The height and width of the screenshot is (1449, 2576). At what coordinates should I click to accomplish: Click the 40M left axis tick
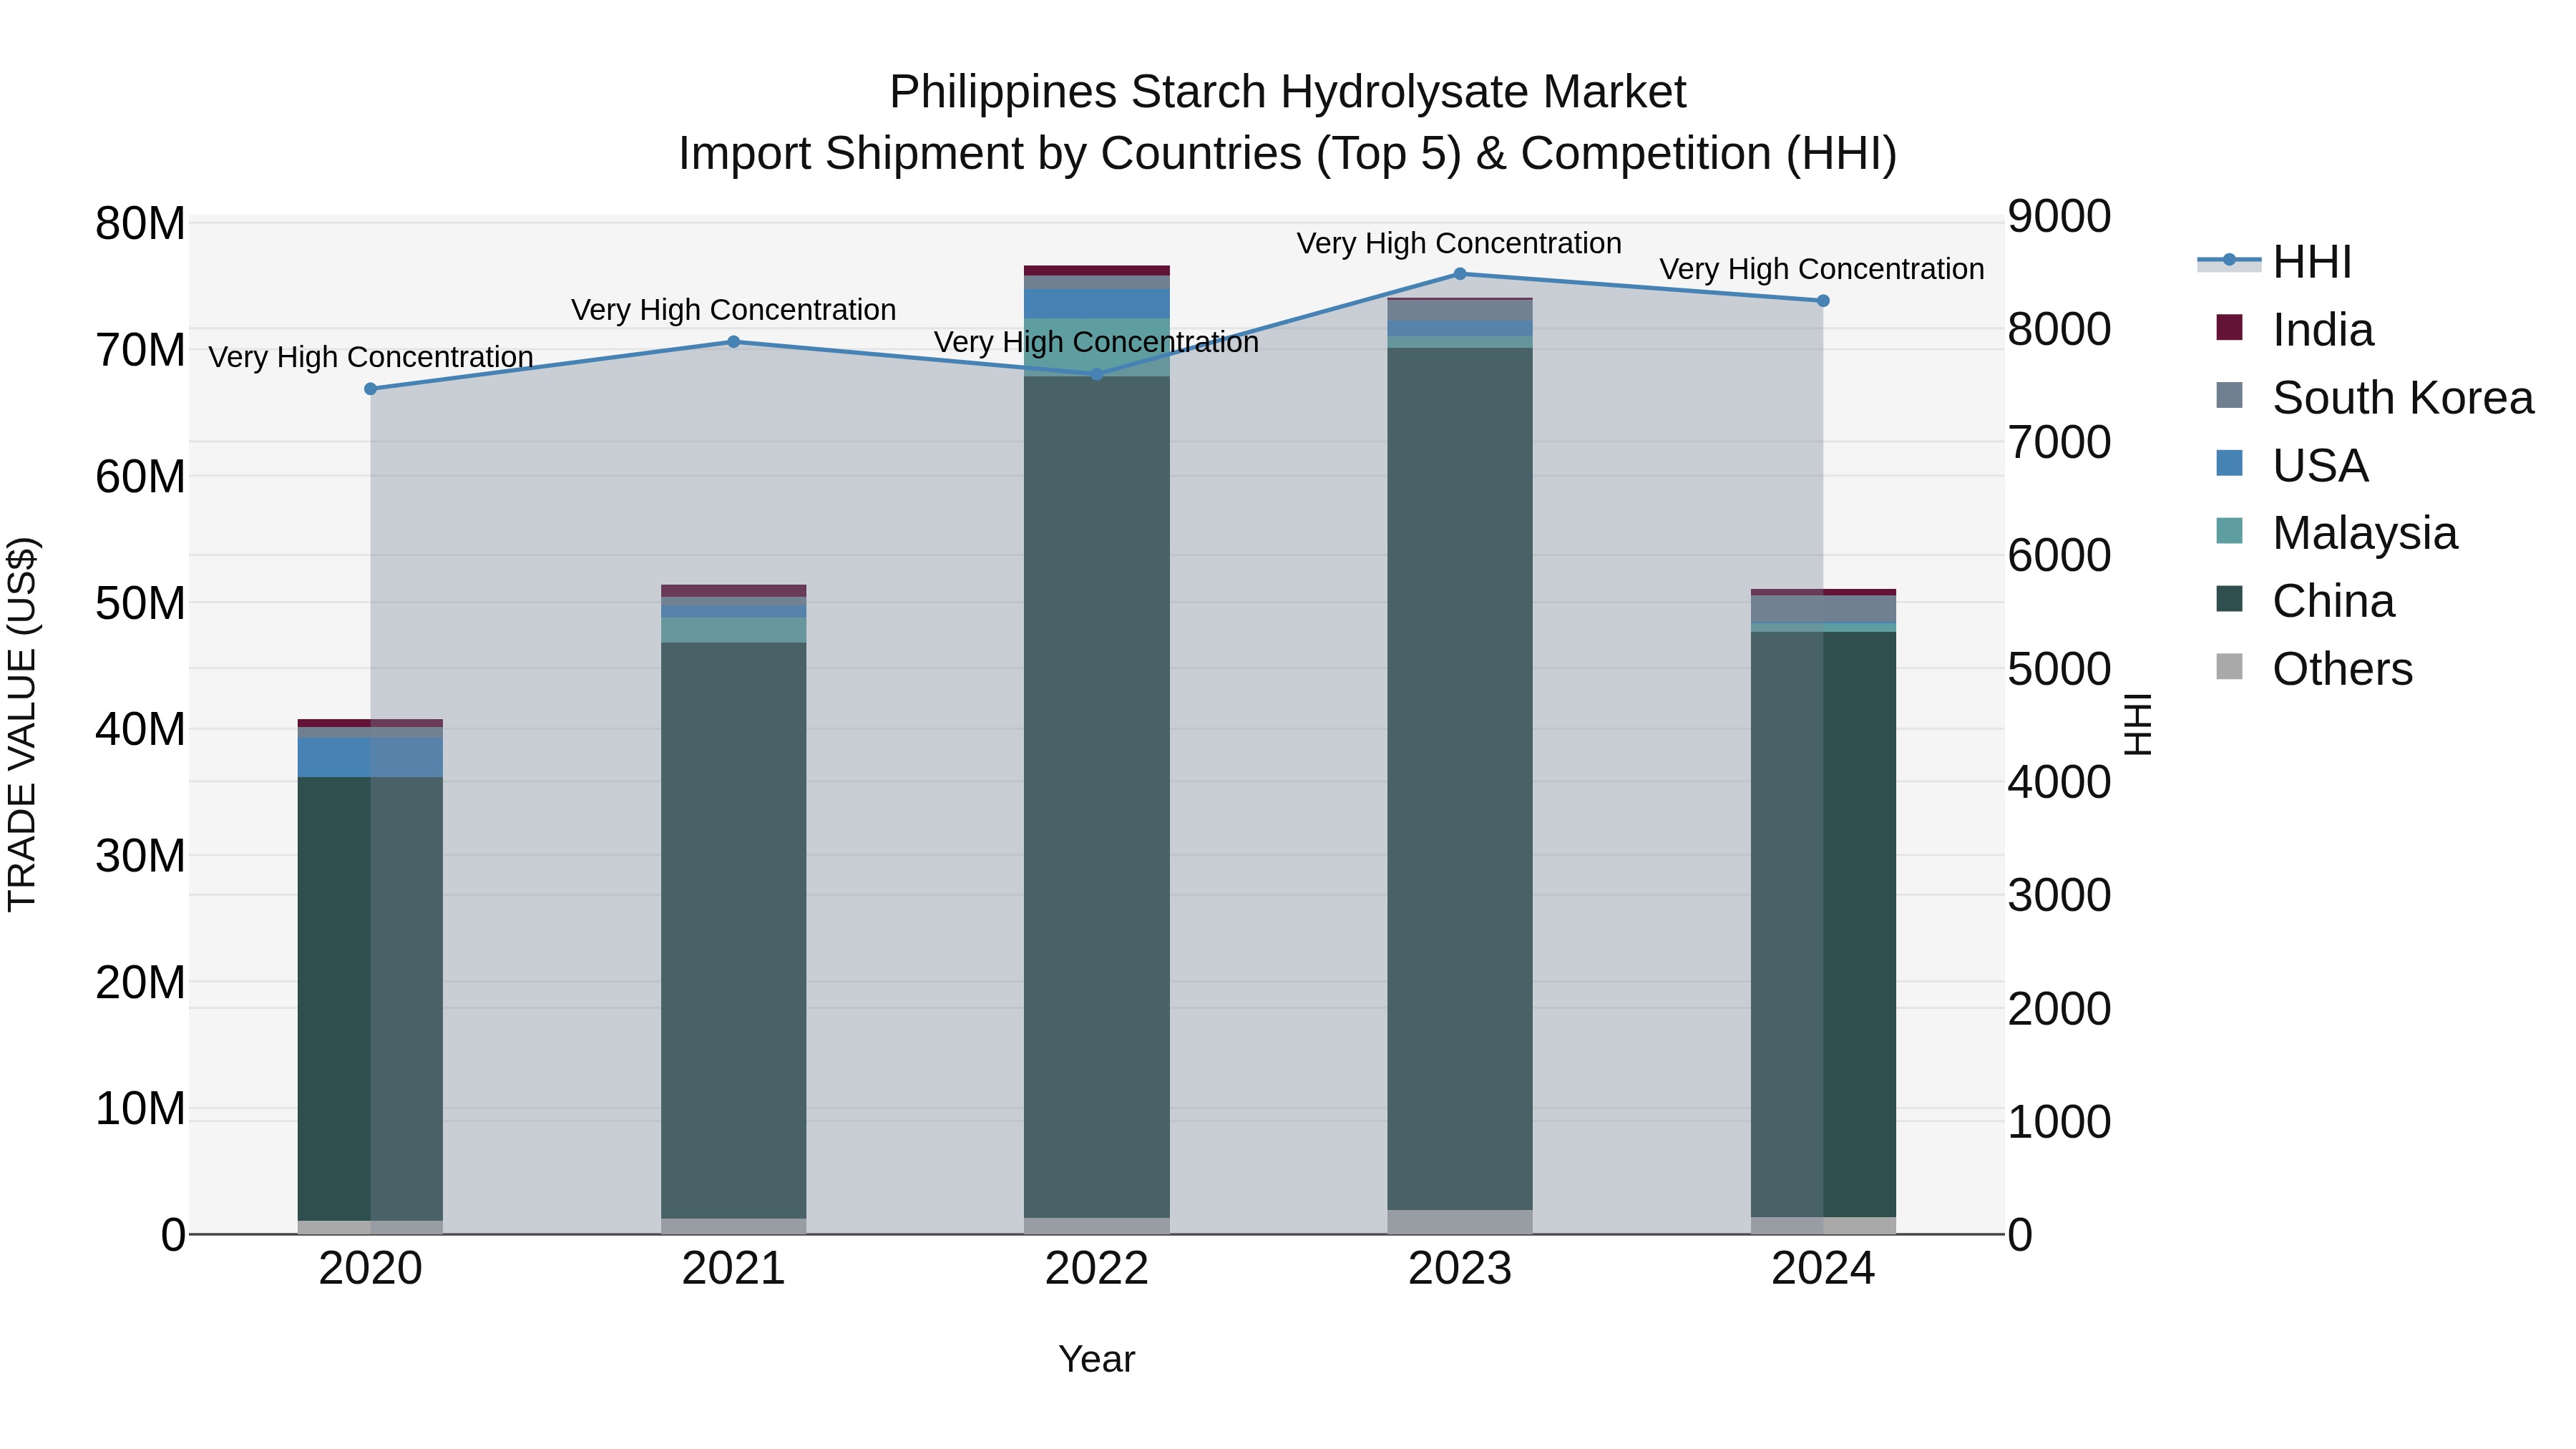(x=140, y=729)
